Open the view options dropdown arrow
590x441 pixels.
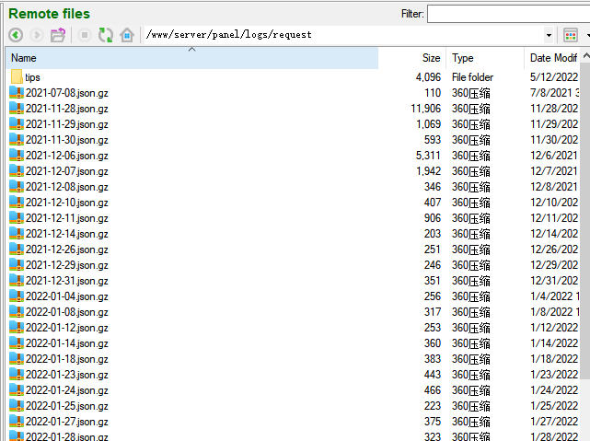pyautogui.click(x=586, y=35)
